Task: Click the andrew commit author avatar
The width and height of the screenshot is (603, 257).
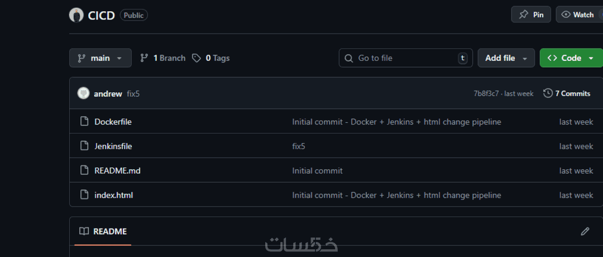Action: pyautogui.click(x=83, y=93)
